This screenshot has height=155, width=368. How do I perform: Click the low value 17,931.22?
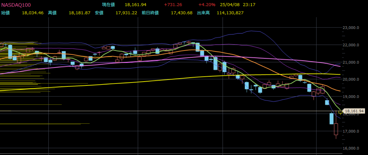click(127, 13)
